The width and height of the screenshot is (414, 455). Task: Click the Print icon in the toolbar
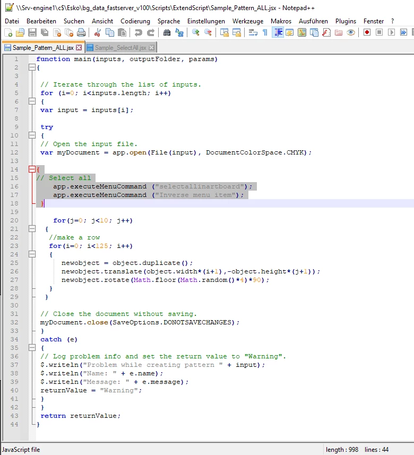[81, 32]
